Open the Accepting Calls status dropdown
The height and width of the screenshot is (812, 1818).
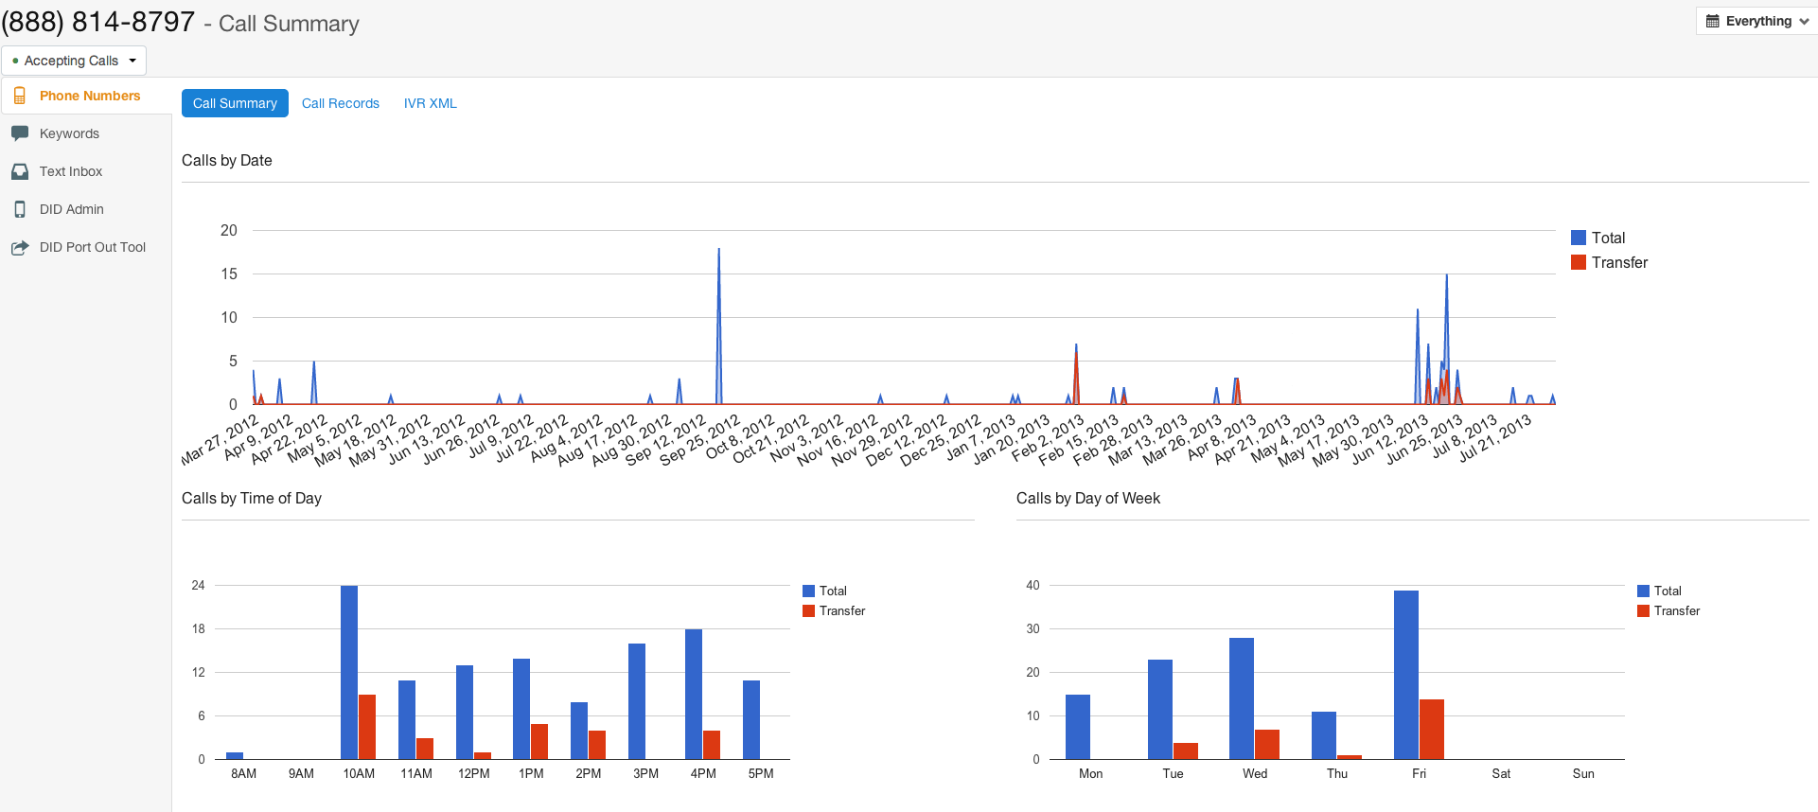click(x=74, y=61)
